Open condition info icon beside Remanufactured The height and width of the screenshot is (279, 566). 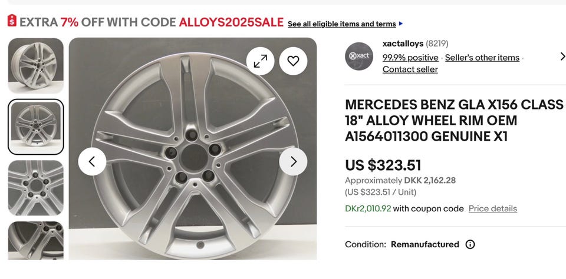[470, 244]
